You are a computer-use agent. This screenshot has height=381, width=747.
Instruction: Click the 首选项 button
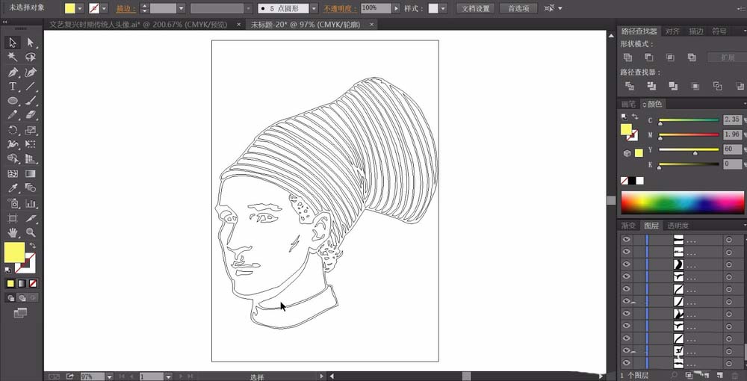(519, 8)
